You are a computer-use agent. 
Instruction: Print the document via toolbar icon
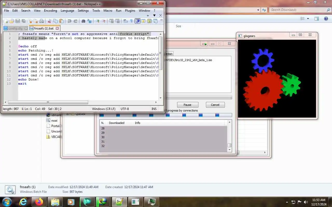pos(41,21)
